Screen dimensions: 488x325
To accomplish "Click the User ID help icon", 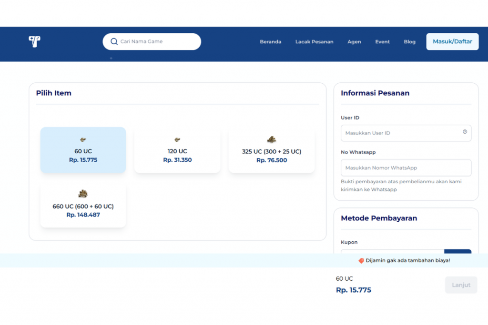I will coord(464,132).
